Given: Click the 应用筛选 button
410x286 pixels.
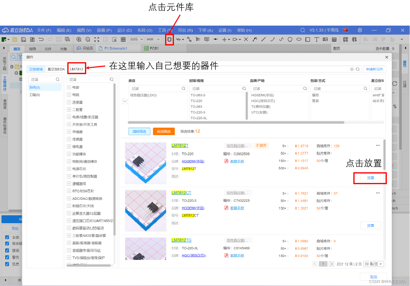Looking at the screenshot, I should 164,131.
